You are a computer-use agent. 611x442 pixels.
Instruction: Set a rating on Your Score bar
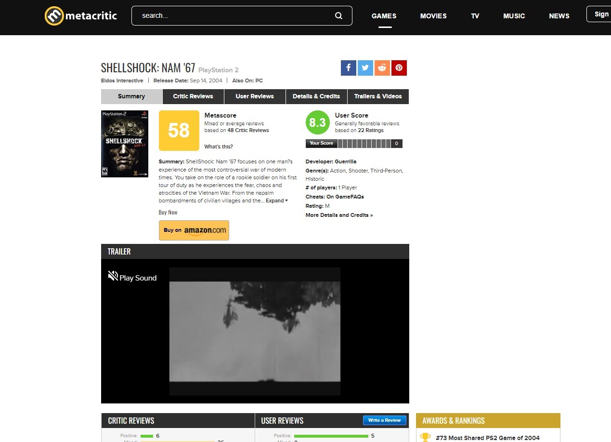pyautogui.click(x=364, y=144)
